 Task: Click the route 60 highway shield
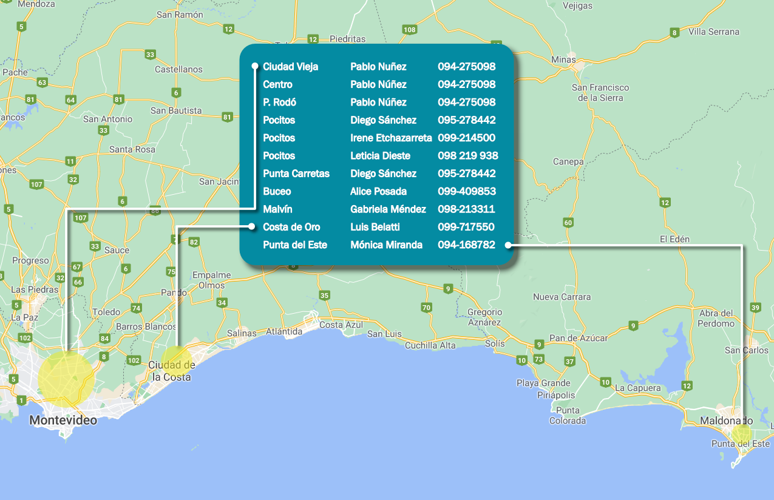coord(568,223)
